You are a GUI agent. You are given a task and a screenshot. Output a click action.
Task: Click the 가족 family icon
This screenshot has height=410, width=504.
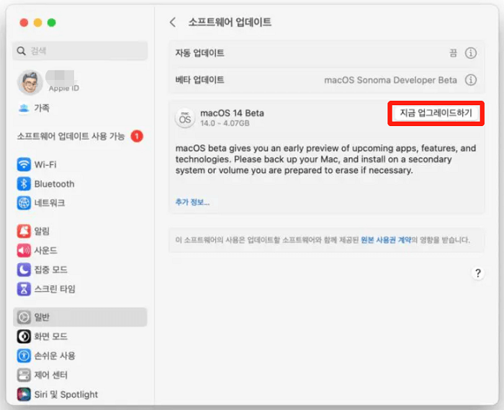(24, 108)
